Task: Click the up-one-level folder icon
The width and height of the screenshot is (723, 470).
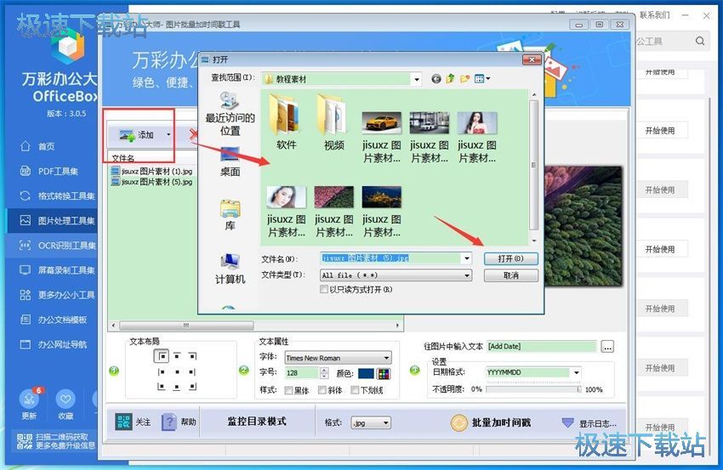Action: click(450, 79)
